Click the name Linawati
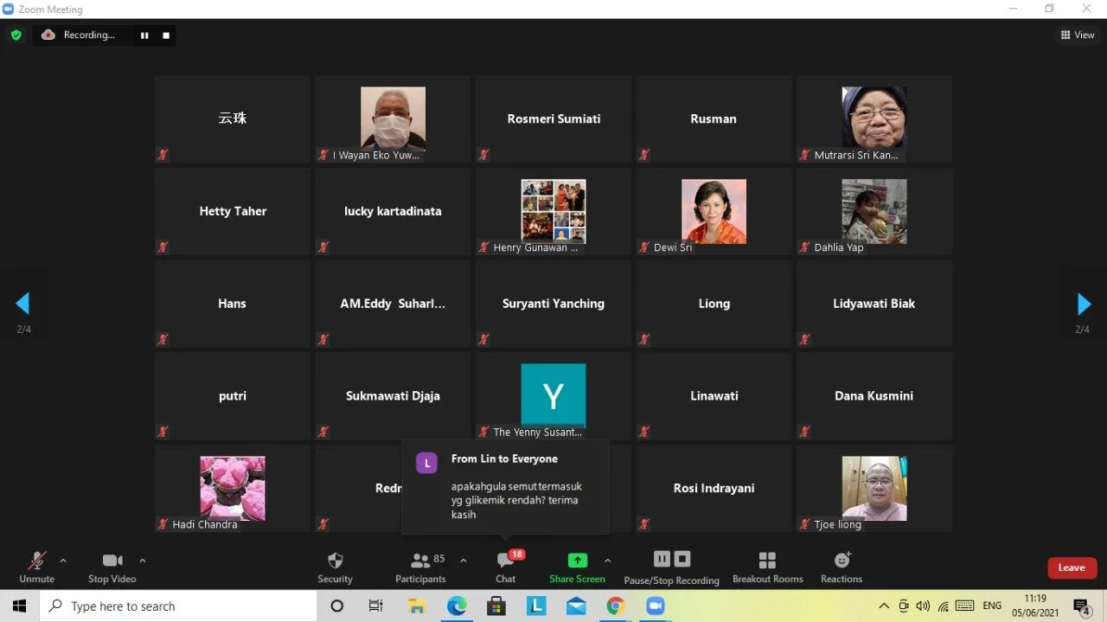The height and width of the screenshot is (622, 1107). [714, 396]
